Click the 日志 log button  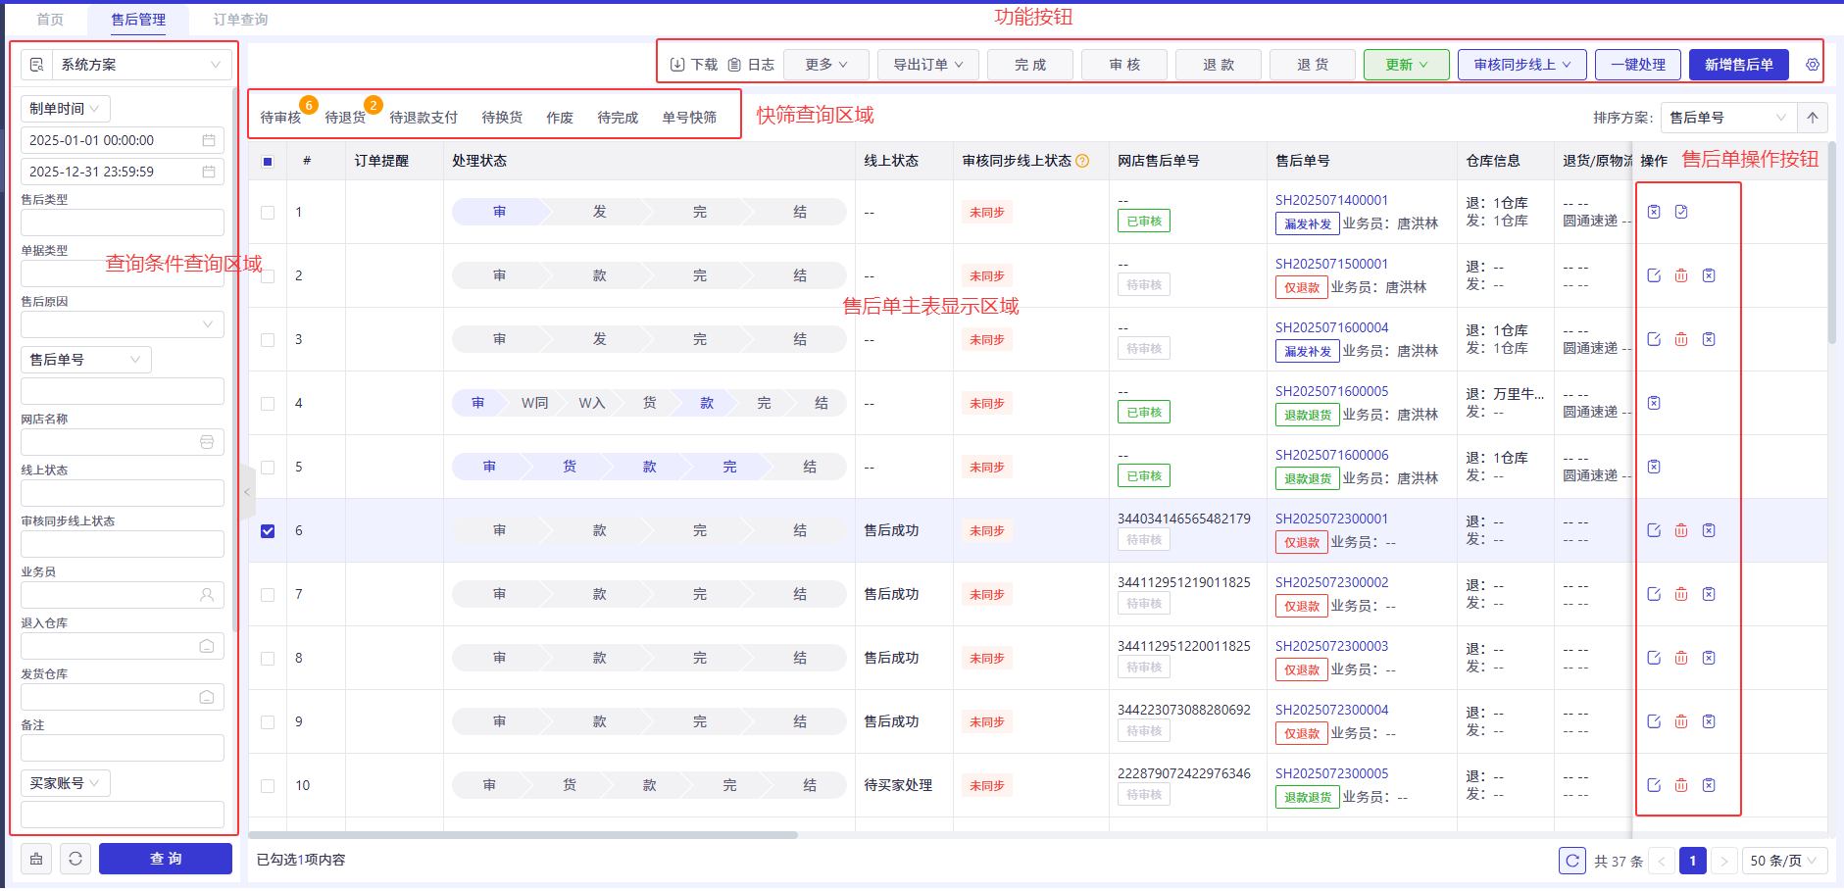click(751, 65)
